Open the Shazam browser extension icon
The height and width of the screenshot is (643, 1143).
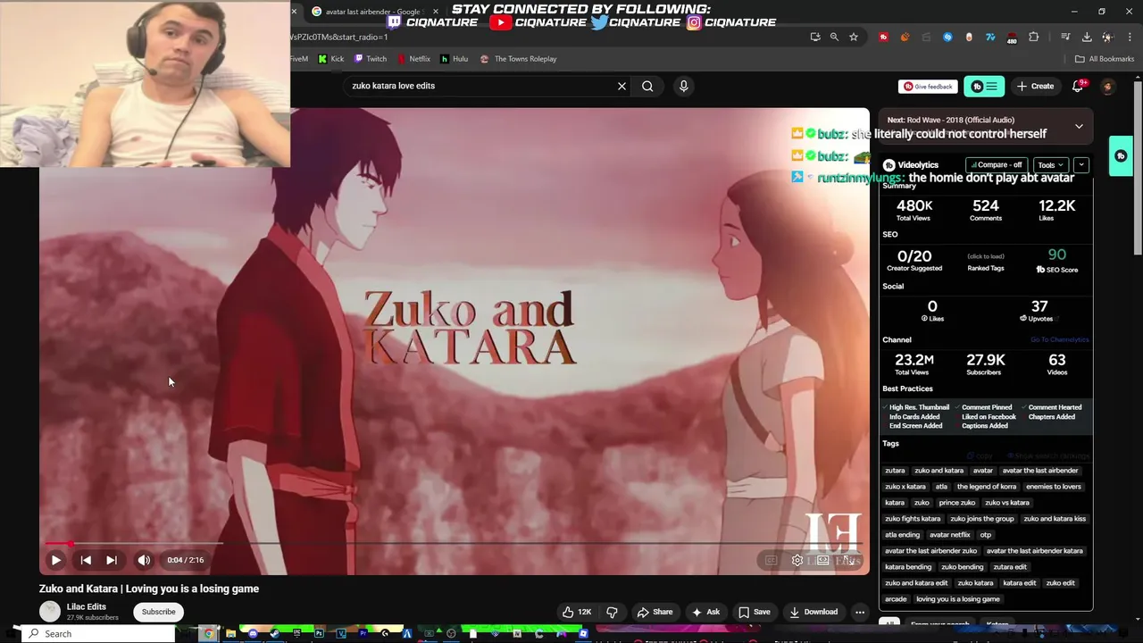pos(947,37)
